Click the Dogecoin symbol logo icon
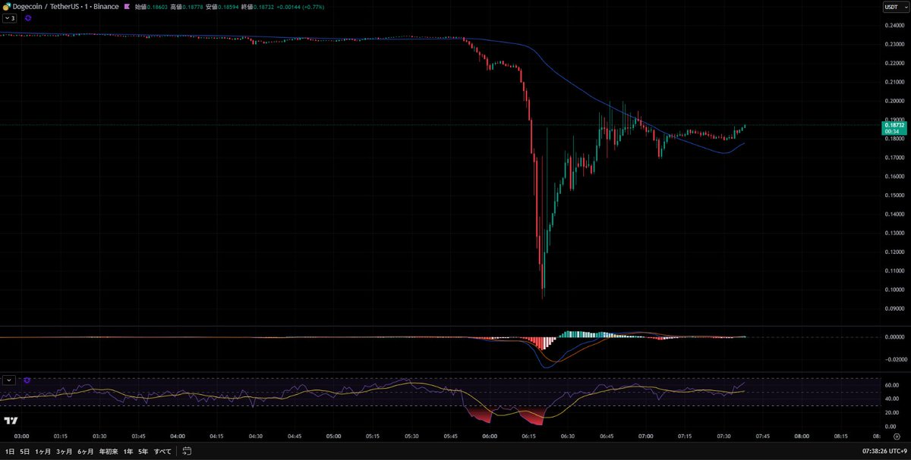The width and height of the screenshot is (911, 460). pyautogui.click(x=6, y=6)
